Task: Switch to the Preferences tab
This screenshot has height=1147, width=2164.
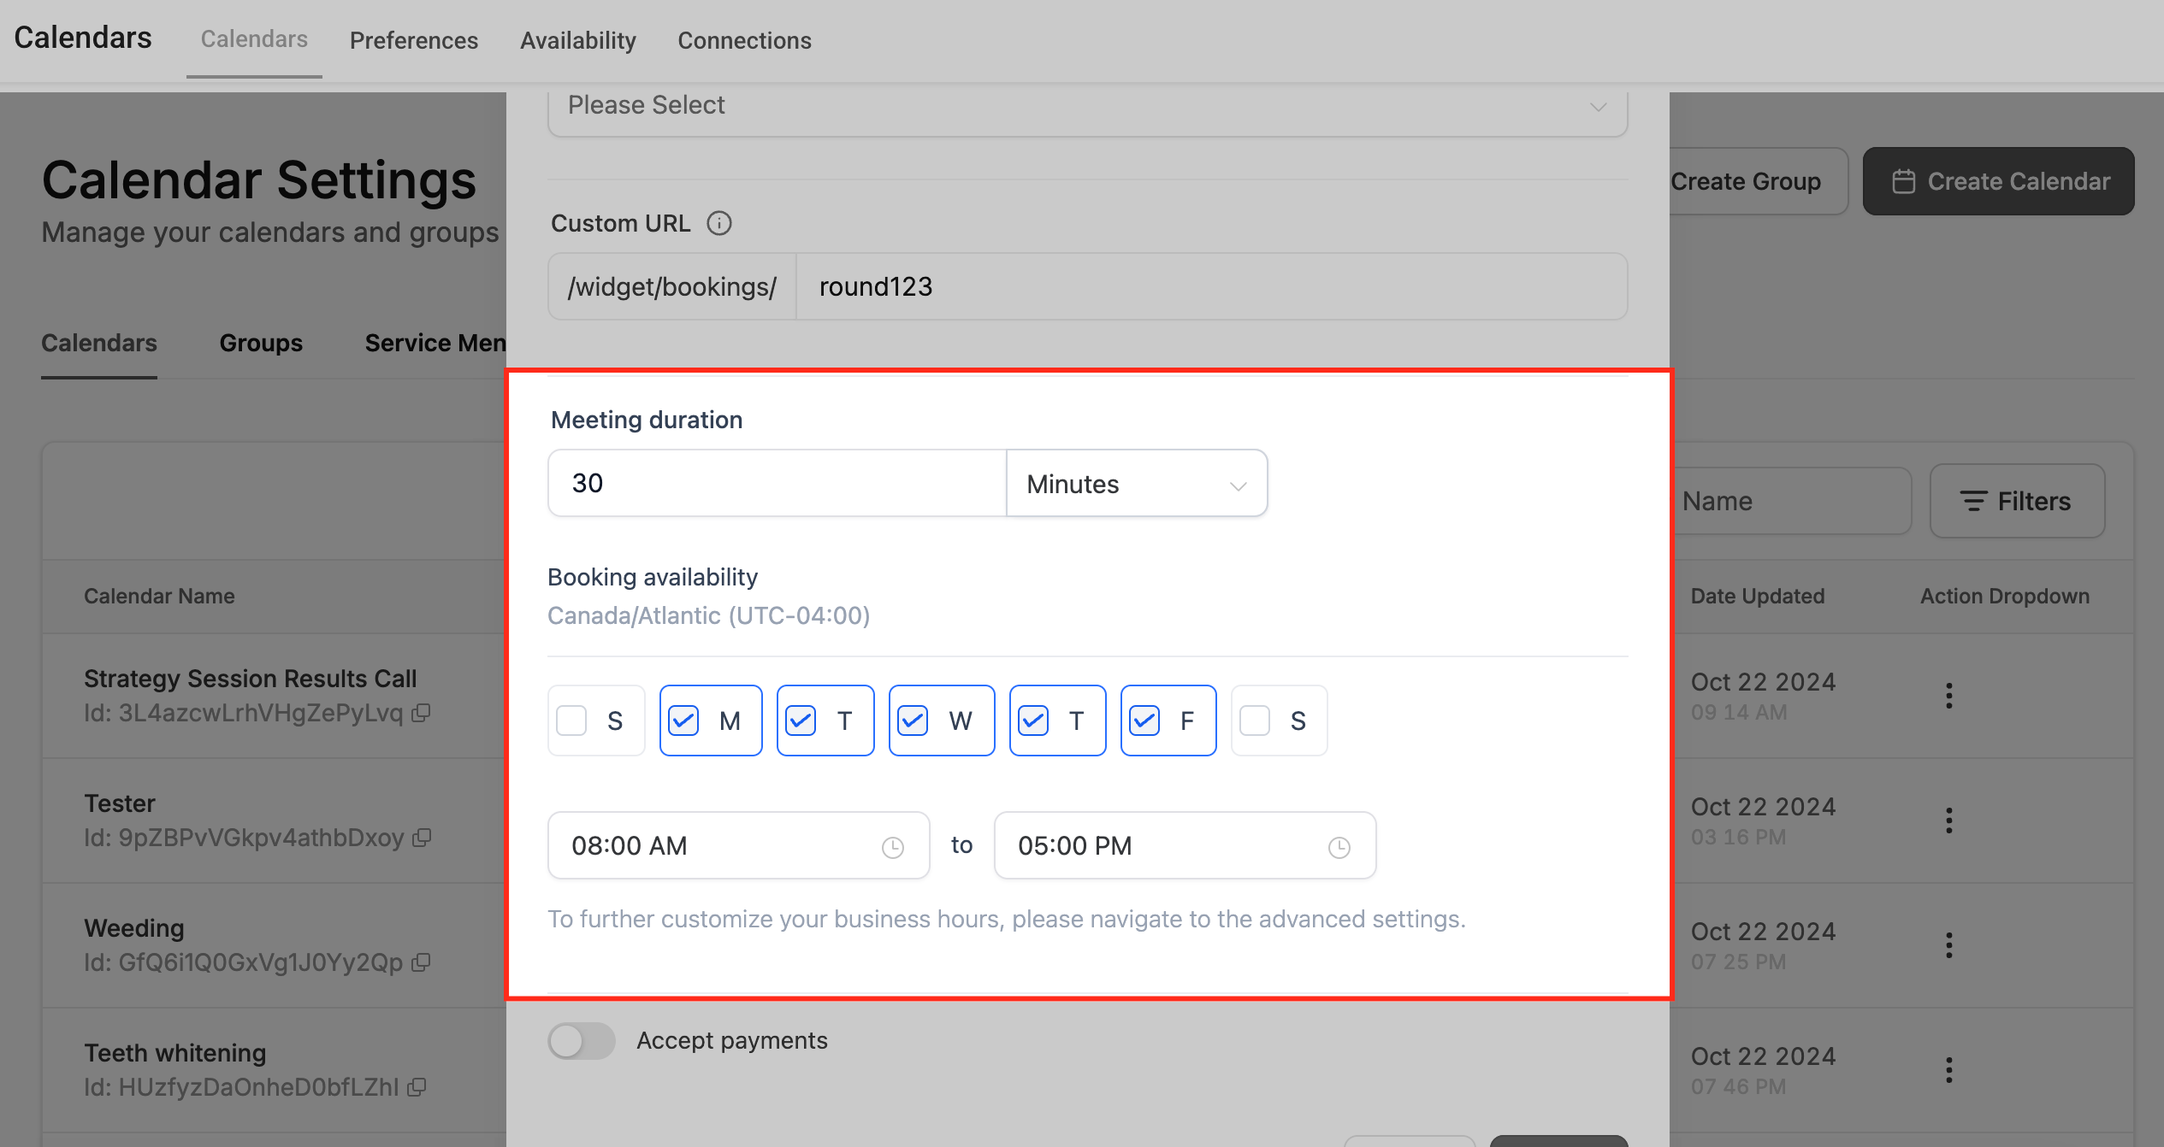Action: click(x=413, y=40)
